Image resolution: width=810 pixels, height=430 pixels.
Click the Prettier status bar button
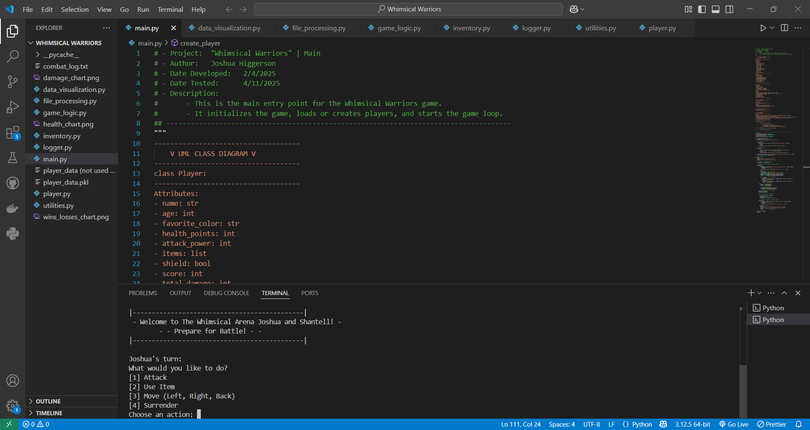pos(772,424)
